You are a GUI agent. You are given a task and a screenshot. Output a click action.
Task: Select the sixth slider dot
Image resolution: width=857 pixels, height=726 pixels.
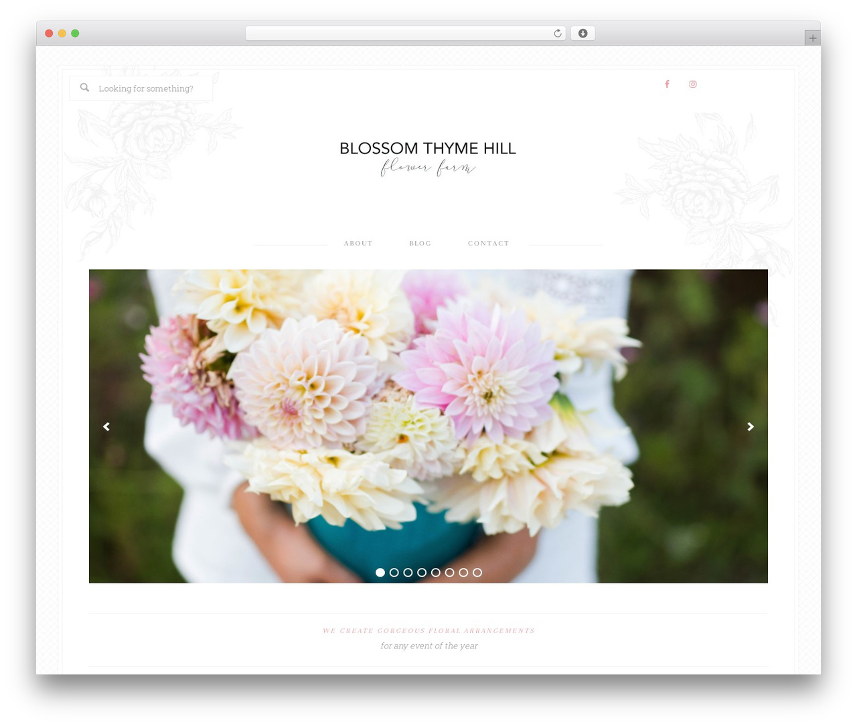tap(449, 573)
